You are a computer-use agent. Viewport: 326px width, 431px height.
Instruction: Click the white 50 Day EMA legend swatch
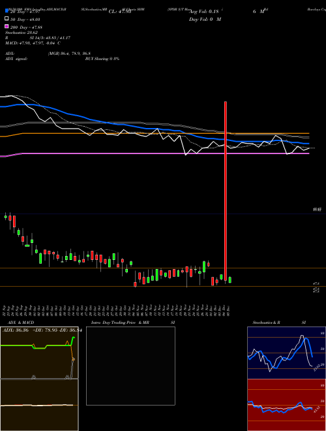[x=7, y=19]
